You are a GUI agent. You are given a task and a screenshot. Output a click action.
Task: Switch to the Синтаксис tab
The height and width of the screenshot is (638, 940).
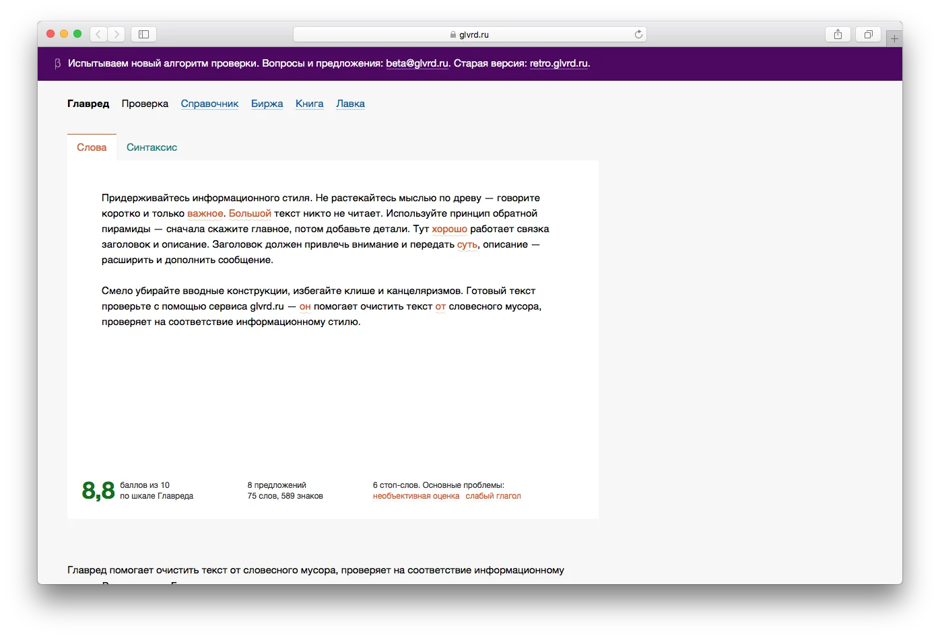[x=152, y=147]
